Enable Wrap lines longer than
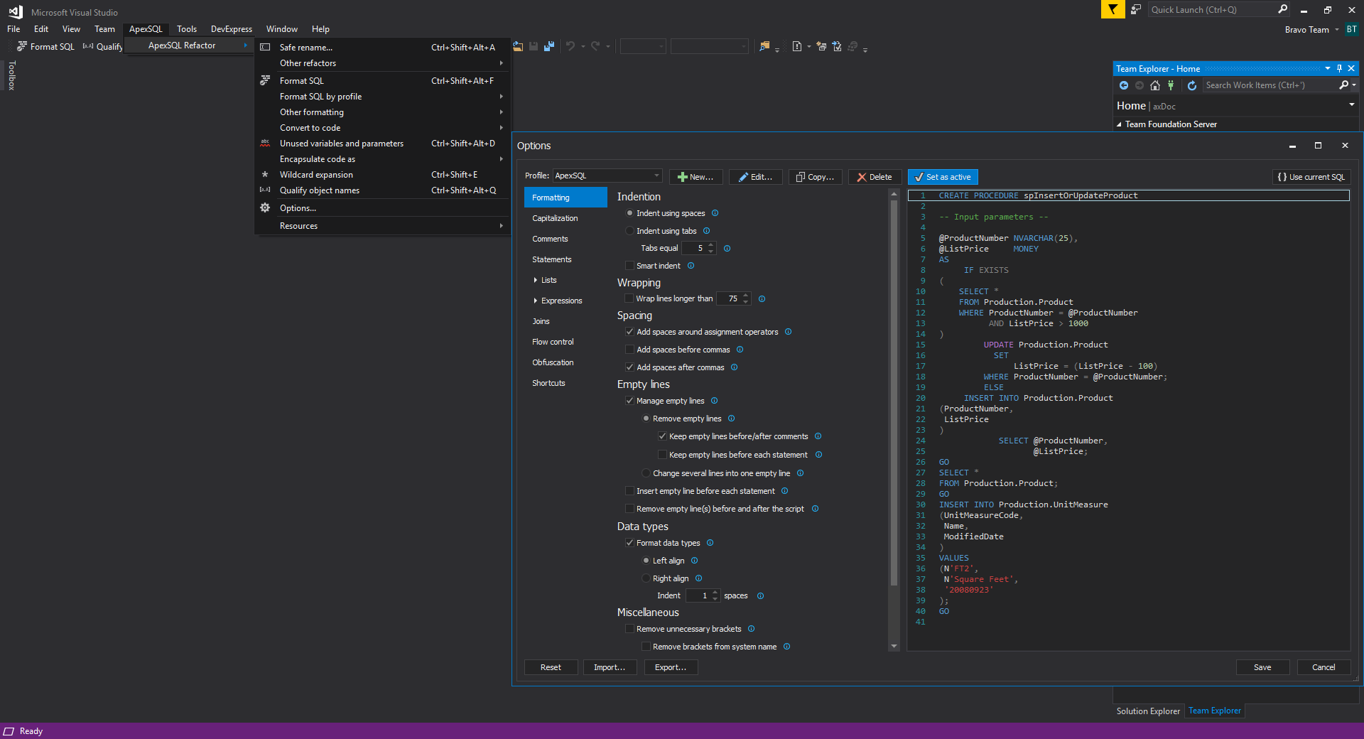1364x739 pixels. (629, 298)
